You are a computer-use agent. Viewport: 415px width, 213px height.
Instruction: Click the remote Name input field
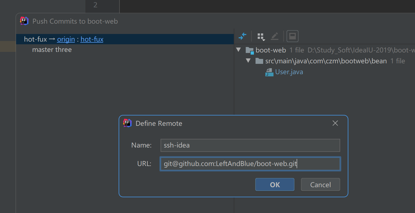[x=250, y=145]
